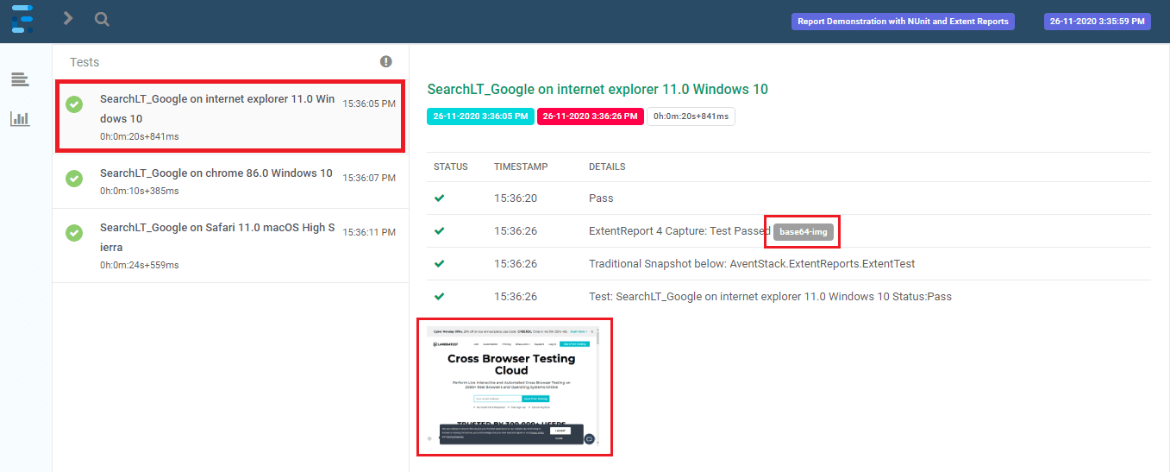
Task: Click the 15:36:20 timestamp cell
Action: (x=516, y=198)
